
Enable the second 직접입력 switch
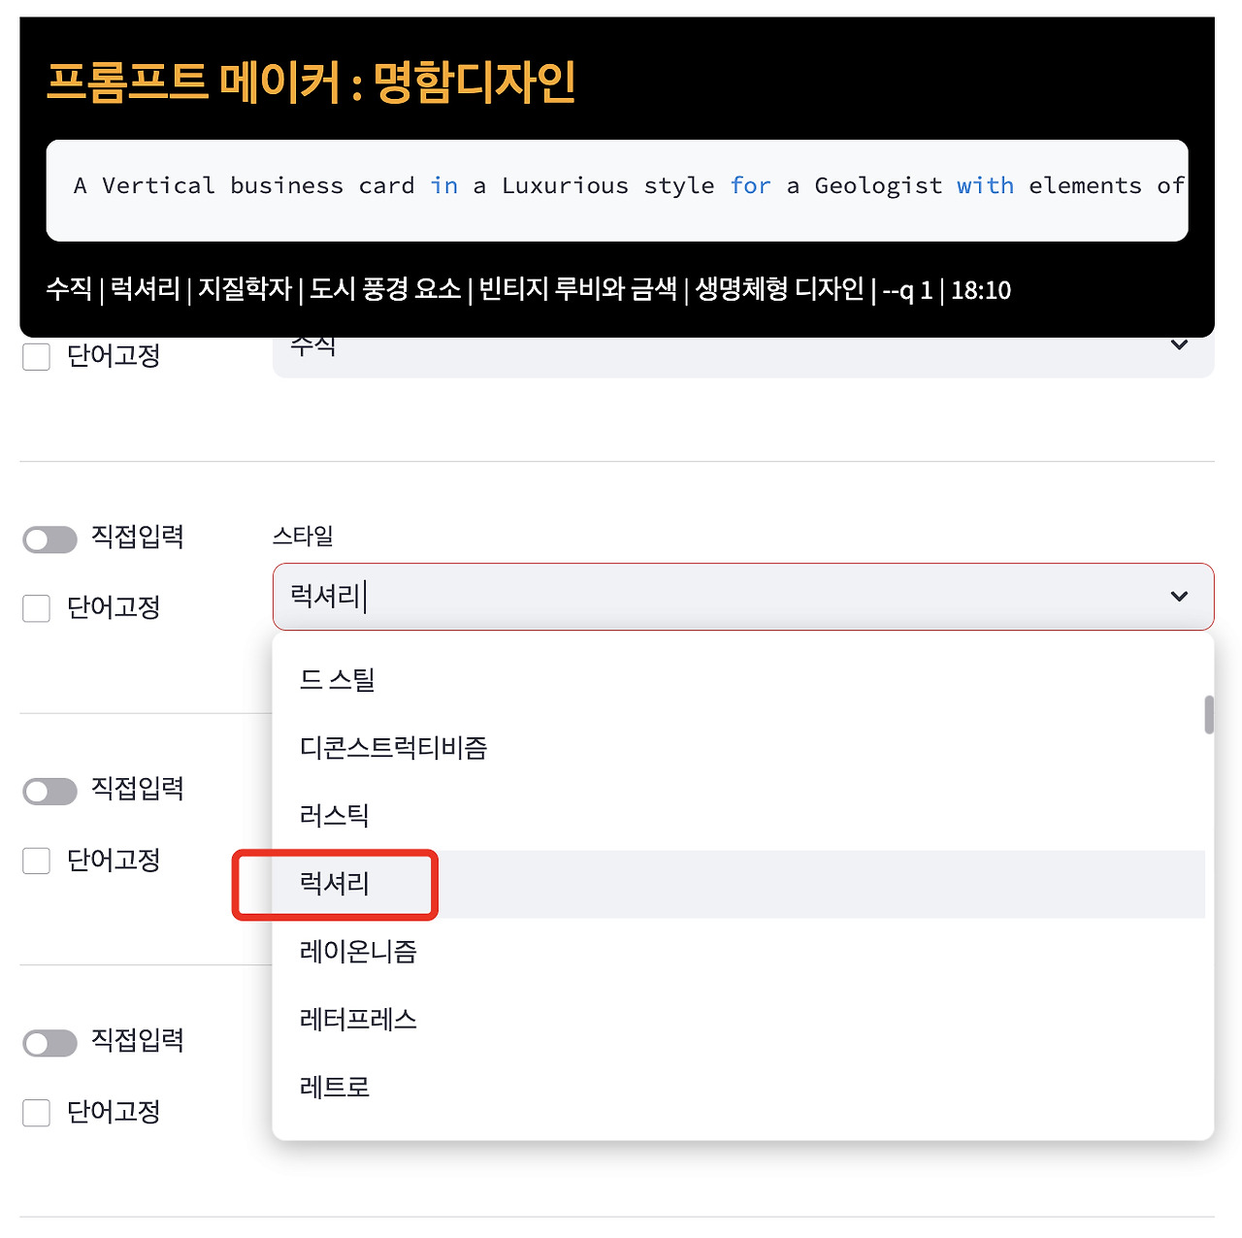point(49,792)
